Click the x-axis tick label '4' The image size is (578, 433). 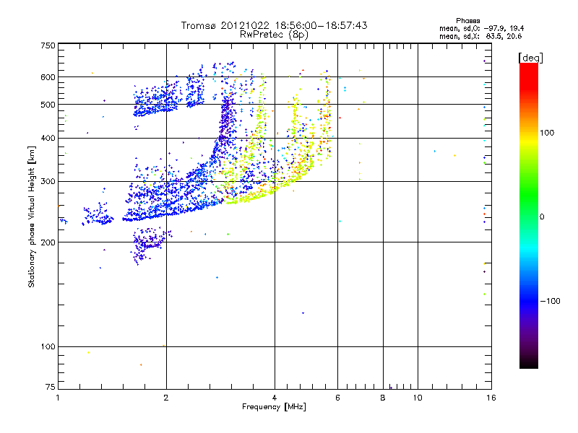(x=275, y=398)
